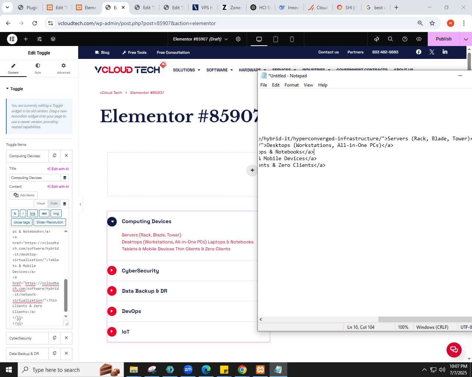Insert link tag in code editor
The width and height of the screenshot is (472, 377).
32,214
